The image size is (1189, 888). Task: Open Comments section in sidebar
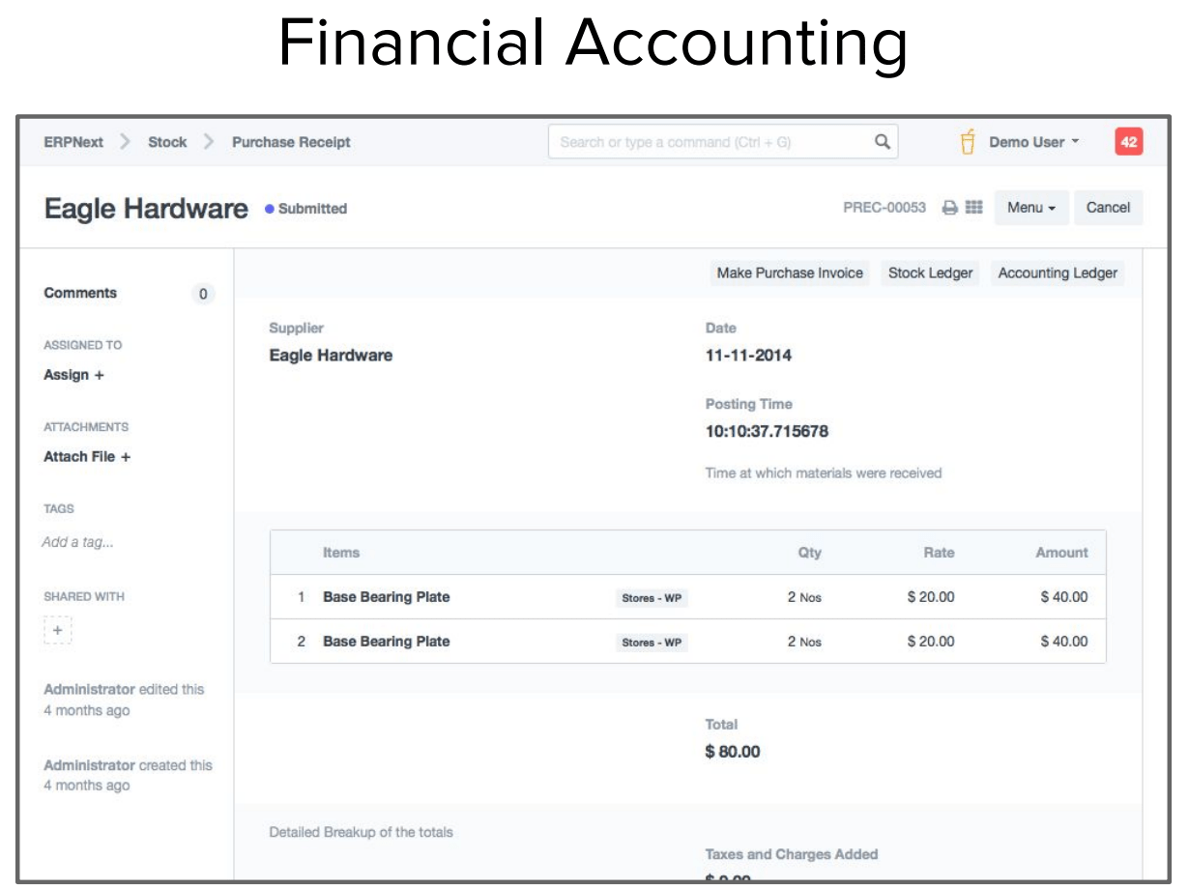pos(80,293)
